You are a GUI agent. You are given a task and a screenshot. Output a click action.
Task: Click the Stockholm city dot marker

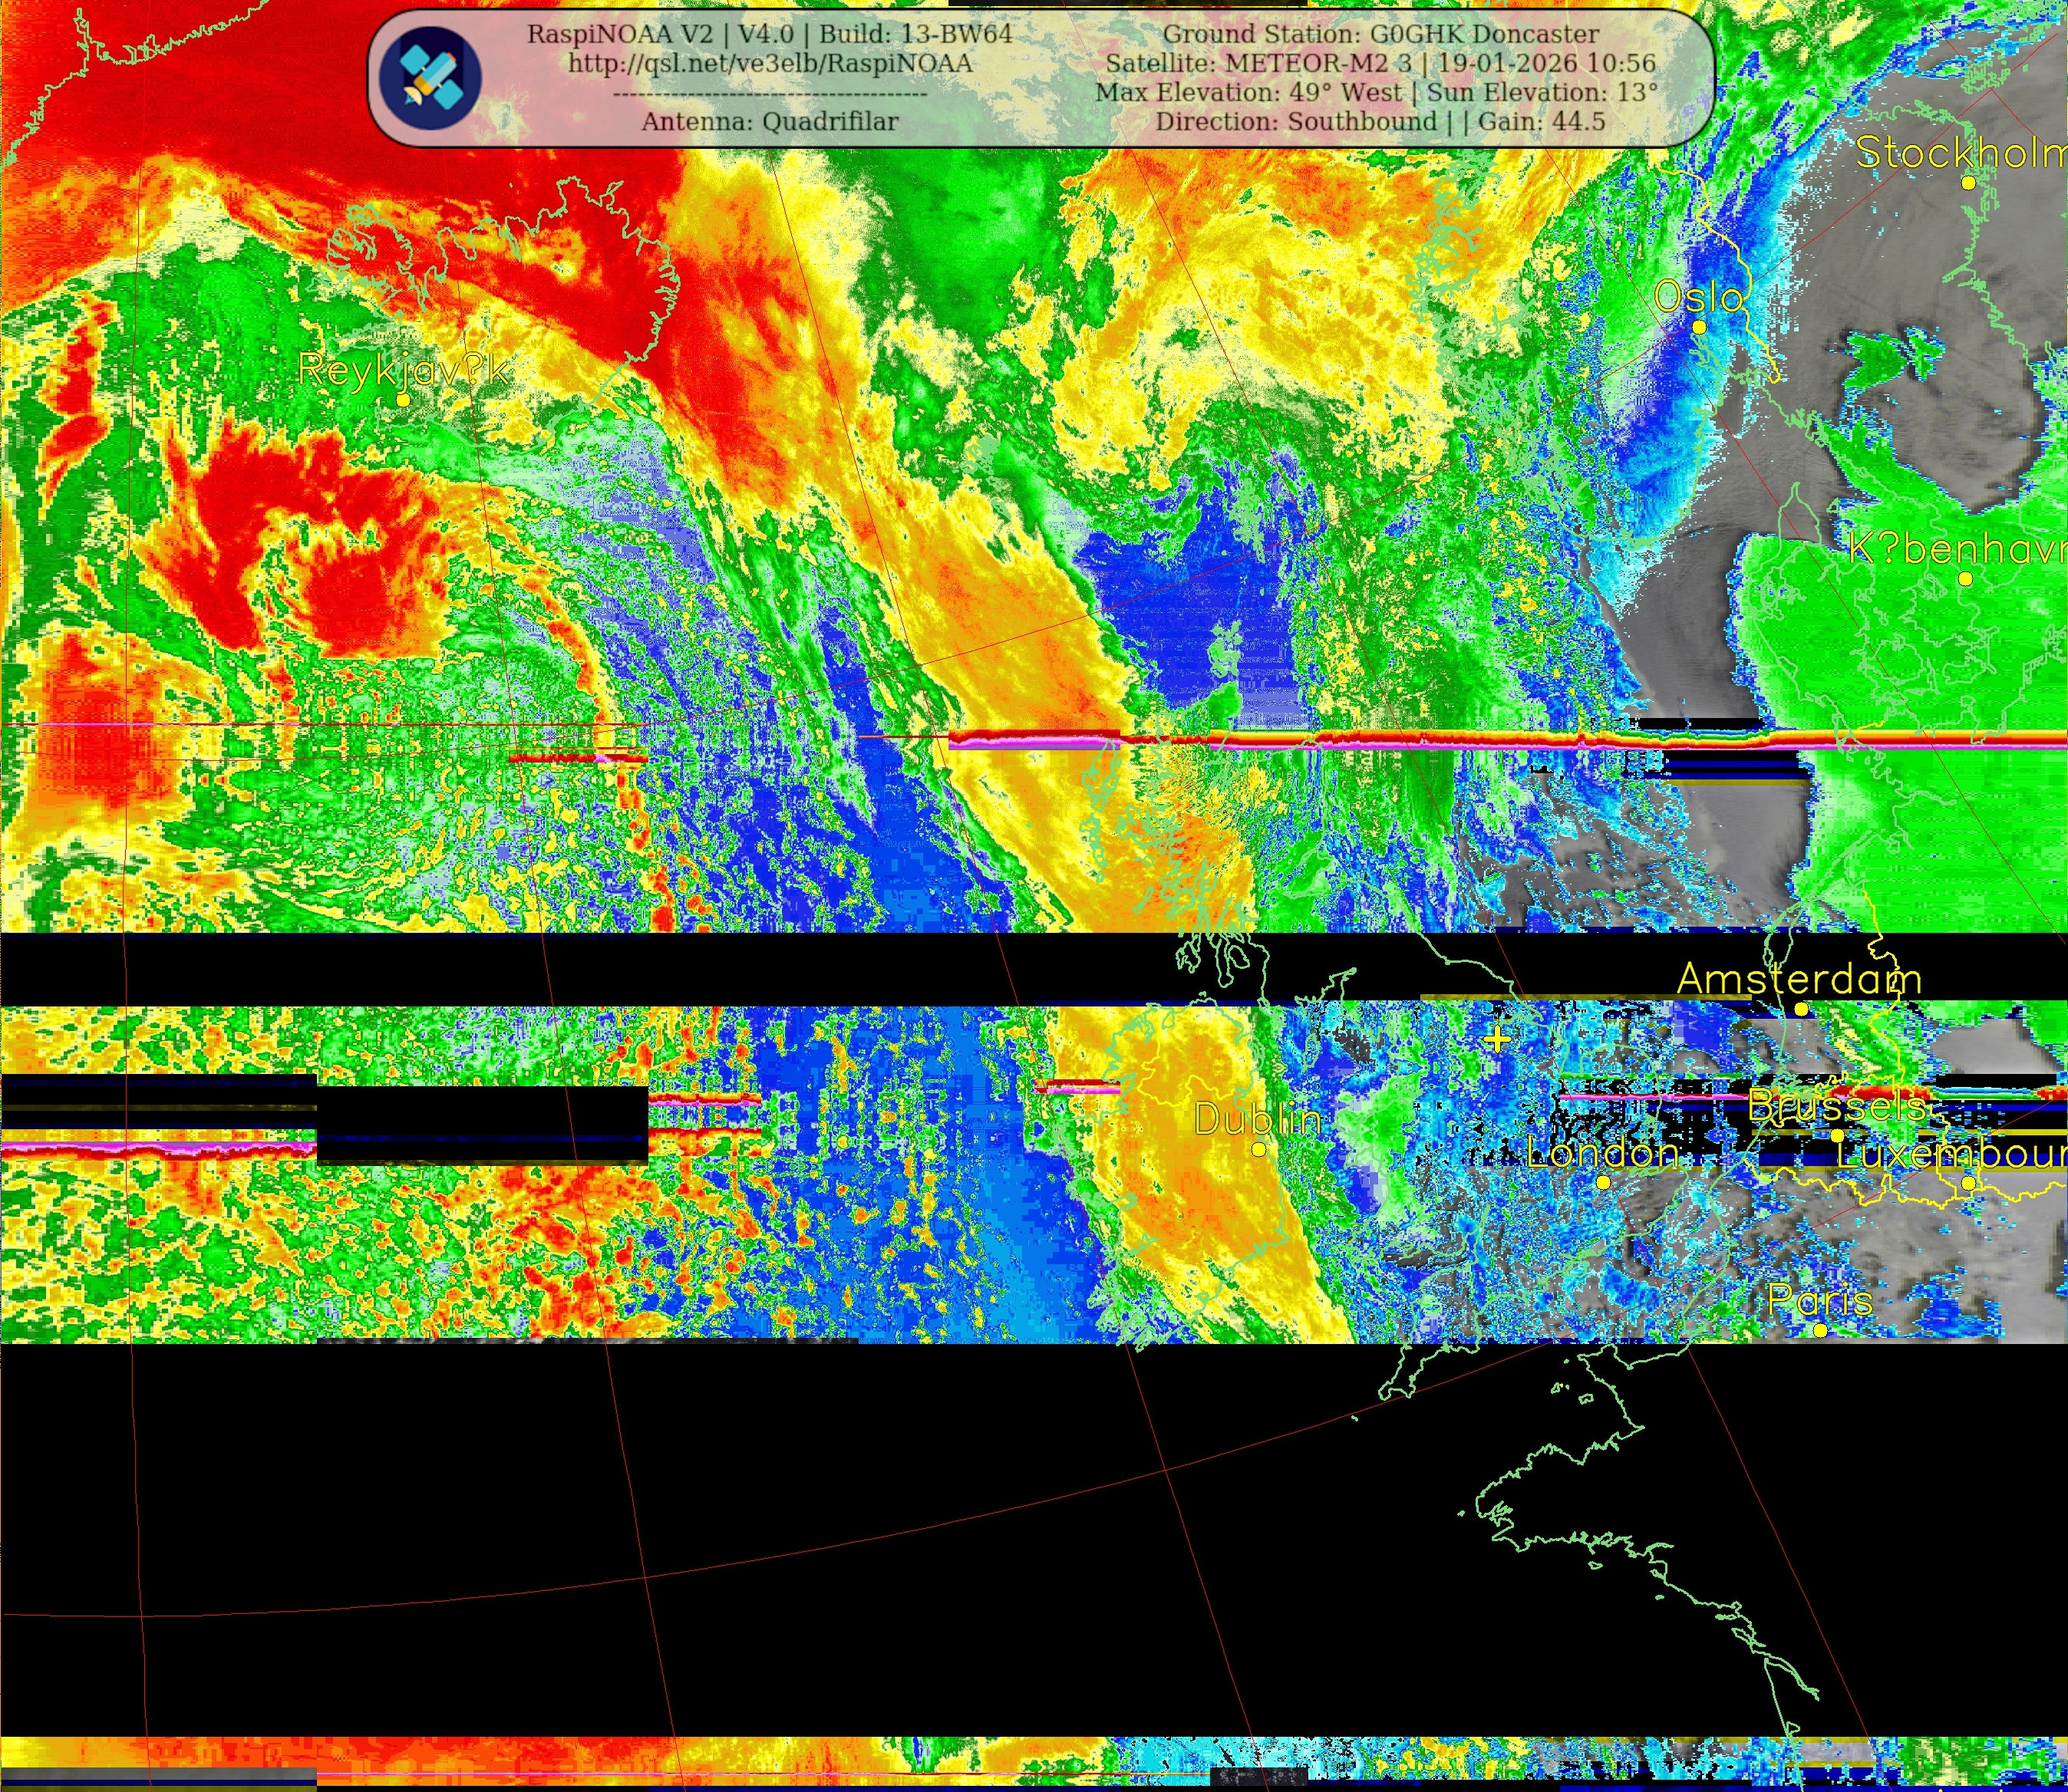[1968, 183]
